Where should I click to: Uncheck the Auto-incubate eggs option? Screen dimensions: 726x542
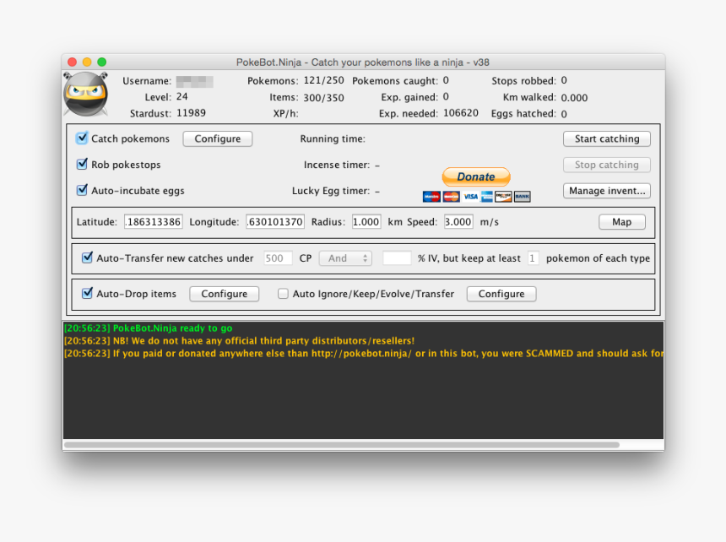point(82,190)
